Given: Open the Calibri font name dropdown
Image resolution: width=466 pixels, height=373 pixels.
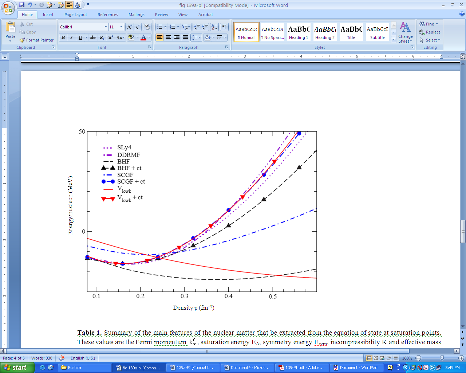Looking at the screenshot, I should pos(106,27).
